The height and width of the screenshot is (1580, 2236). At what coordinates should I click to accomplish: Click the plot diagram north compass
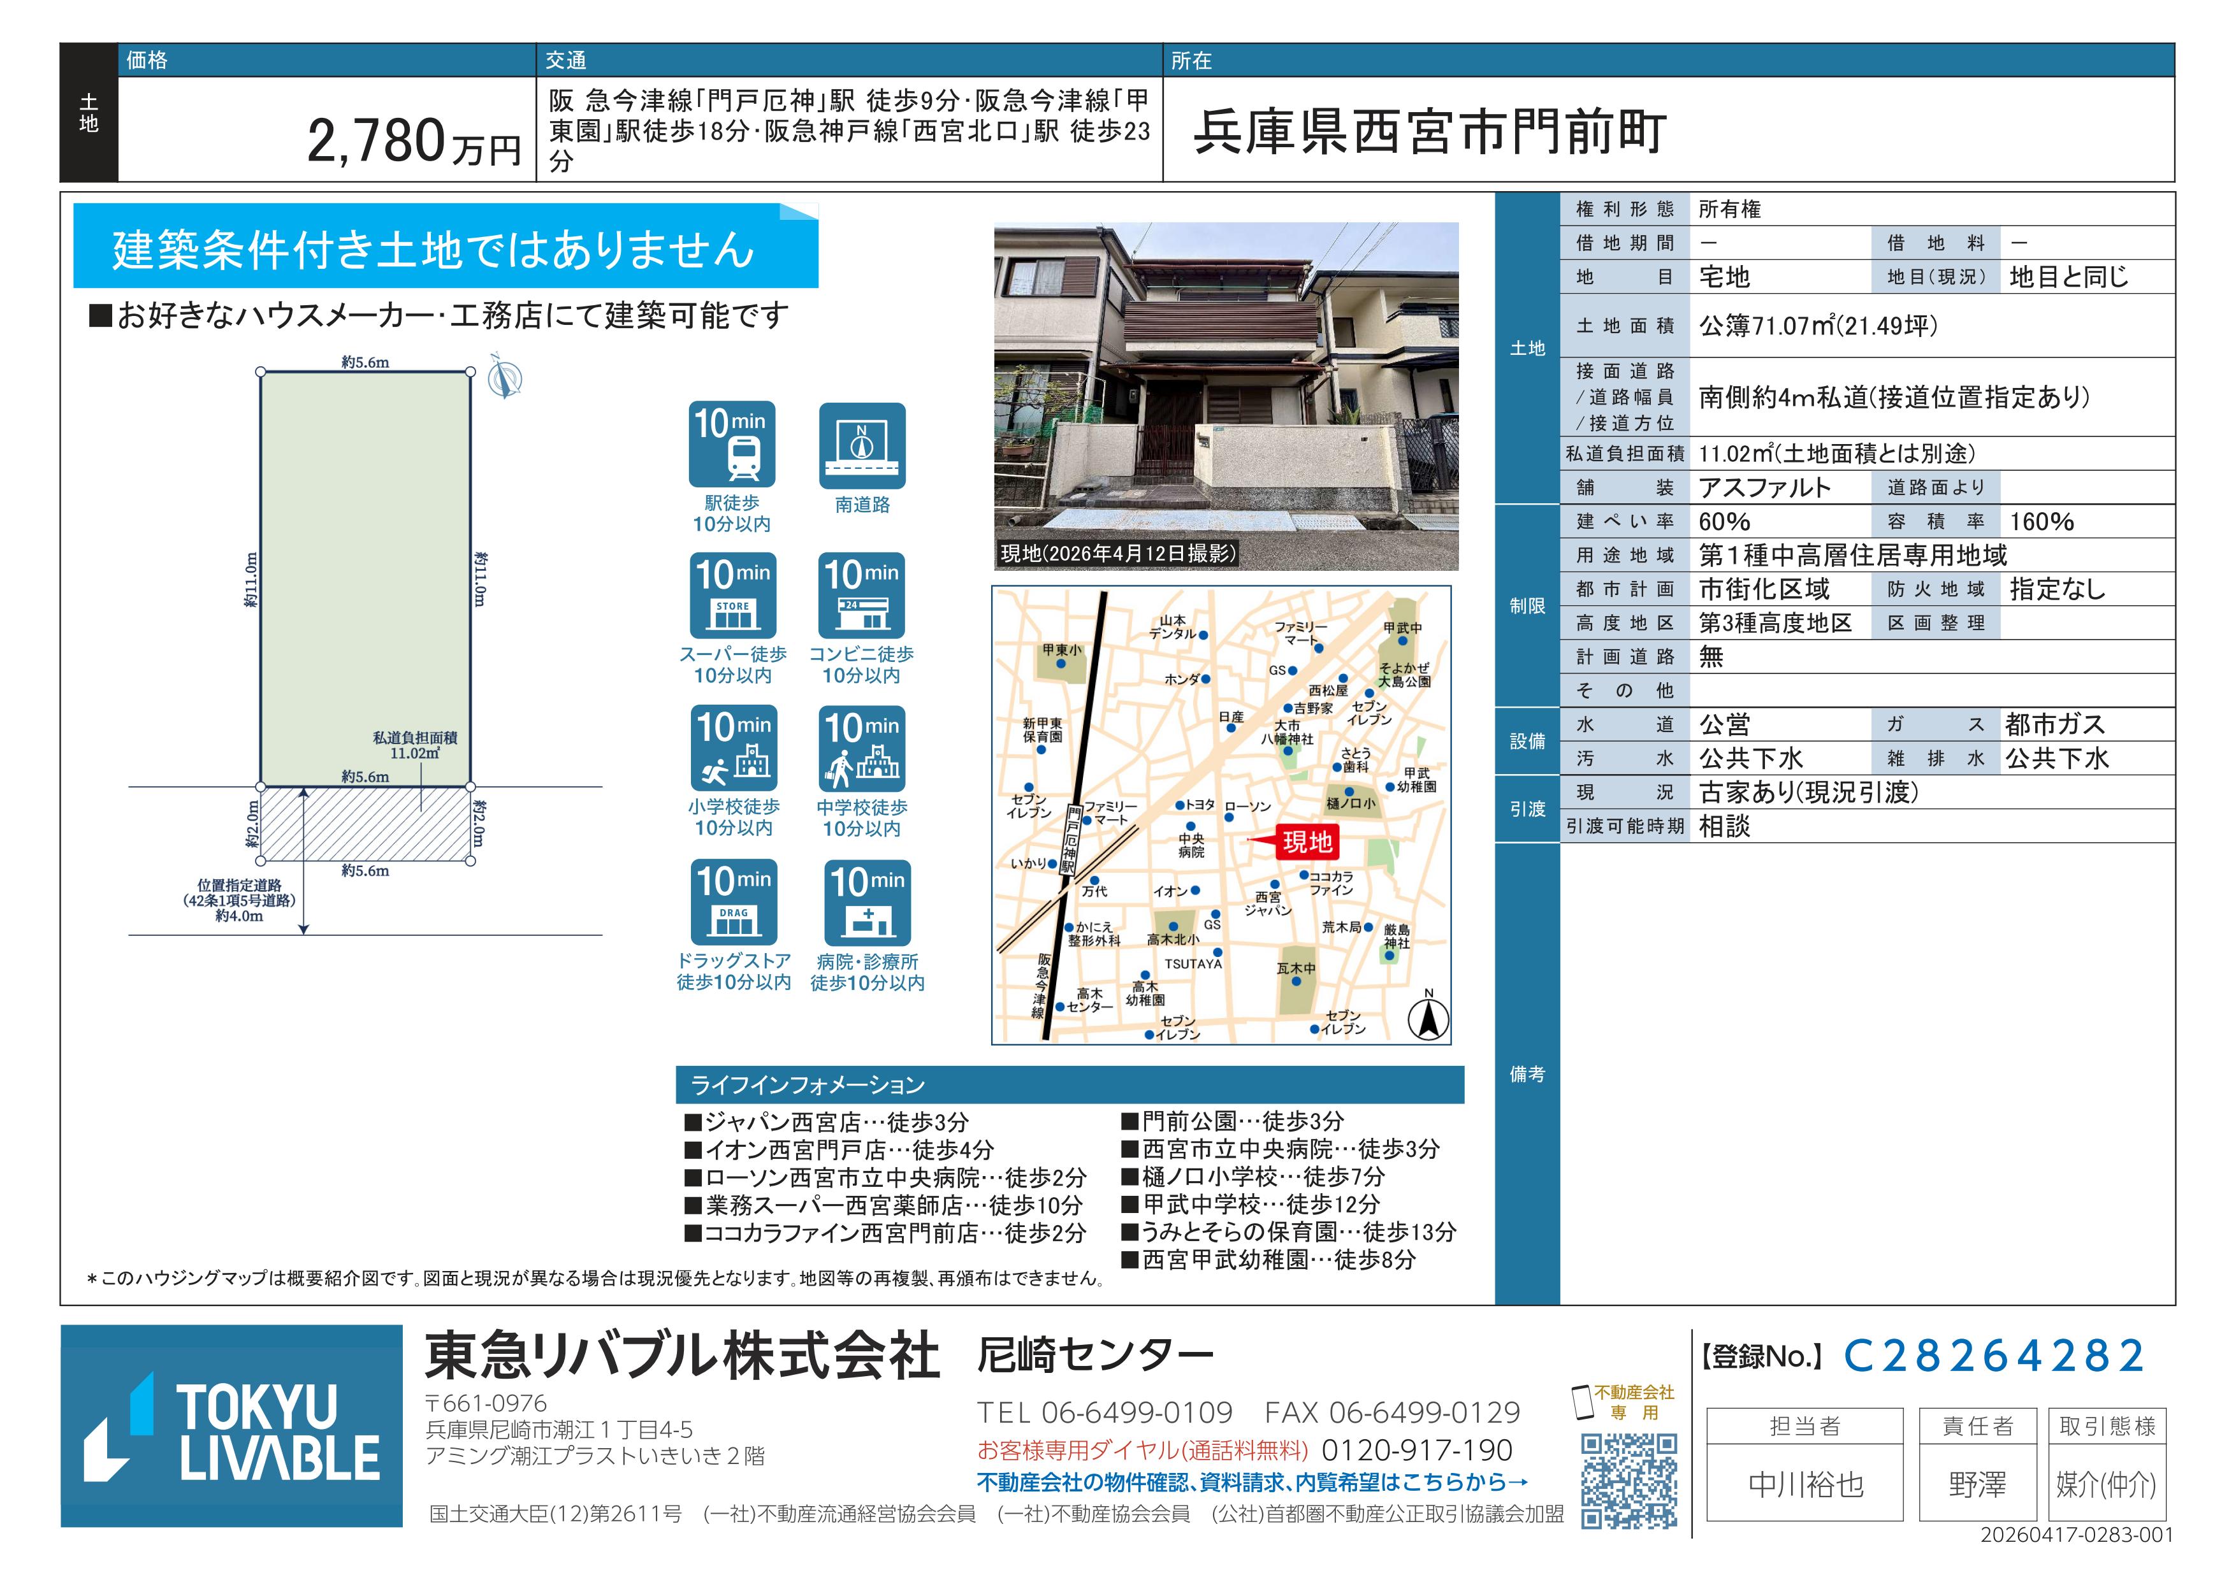pos(504,378)
